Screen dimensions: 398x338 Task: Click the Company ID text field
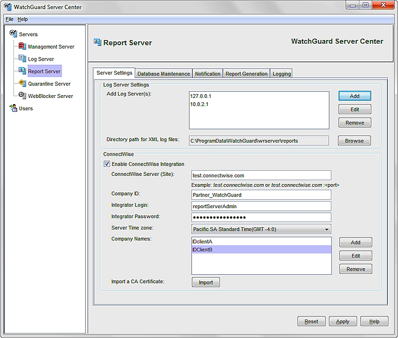pos(261,195)
